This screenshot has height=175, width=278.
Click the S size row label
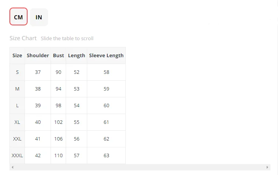coord(17,72)
